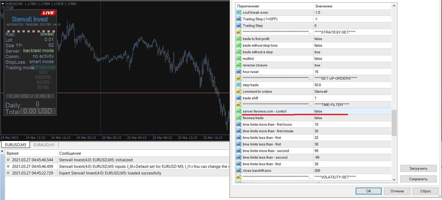The width and height of the screenshot is (442, 200).
Task: Click the string icon on the STRATEGY-SET separator row
Action: coord(239,32)
